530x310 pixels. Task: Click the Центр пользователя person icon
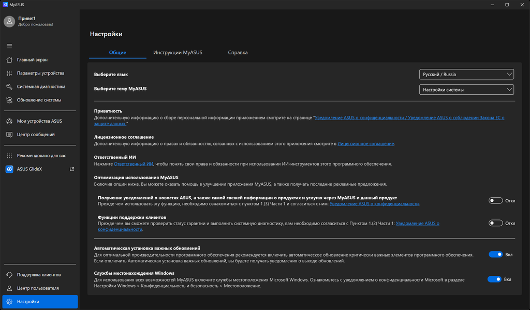(9, 288)
